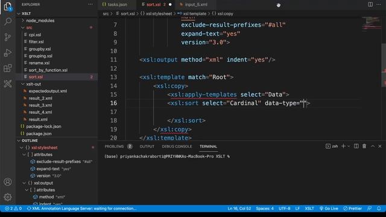Screen dimensions: 386x217
Task: Open errors and warnings status indicator
Action: click(13, 209)
